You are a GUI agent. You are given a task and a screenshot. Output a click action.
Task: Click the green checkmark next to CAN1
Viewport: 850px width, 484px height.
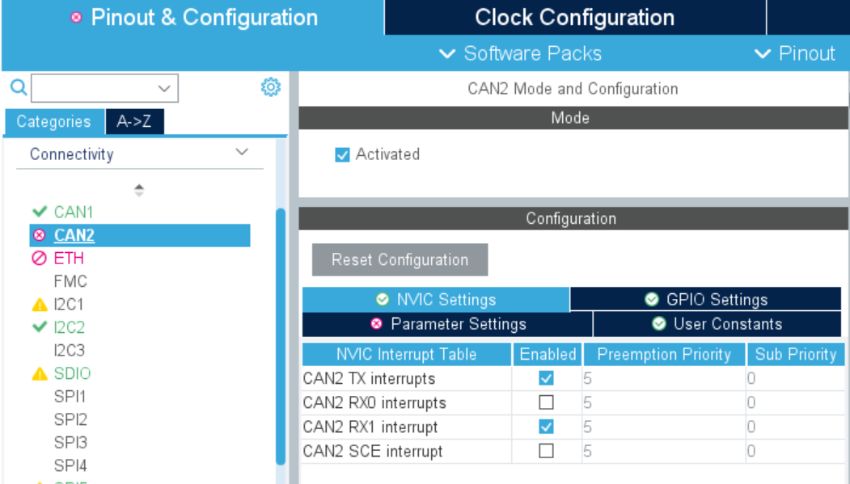coord(39,212)
